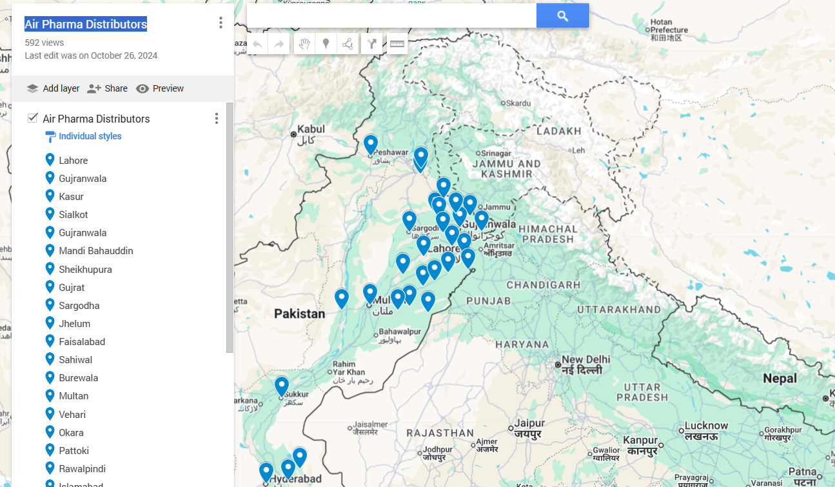The image size is (835, 487).
Task: Click the map search input field
Action: (x=391, y=16)
